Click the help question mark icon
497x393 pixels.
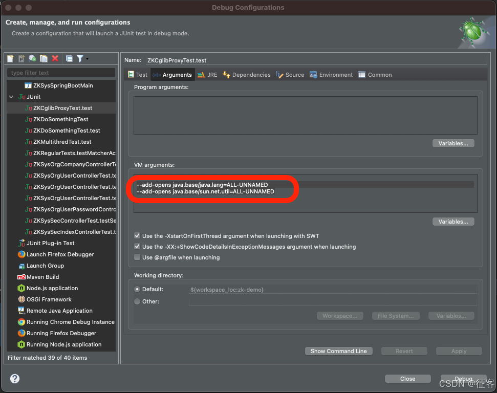(15, 379)
